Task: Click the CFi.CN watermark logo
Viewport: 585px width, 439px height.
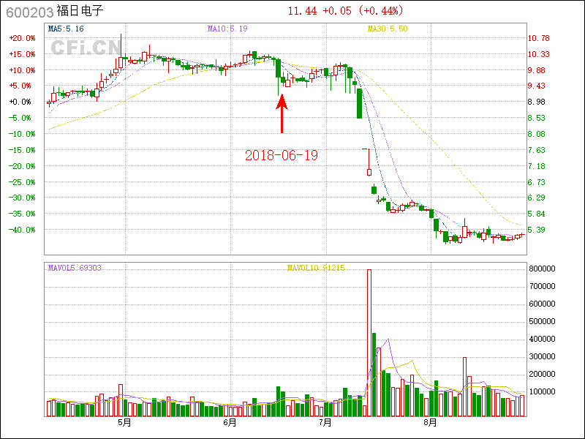Action: [x=86, y=48]
